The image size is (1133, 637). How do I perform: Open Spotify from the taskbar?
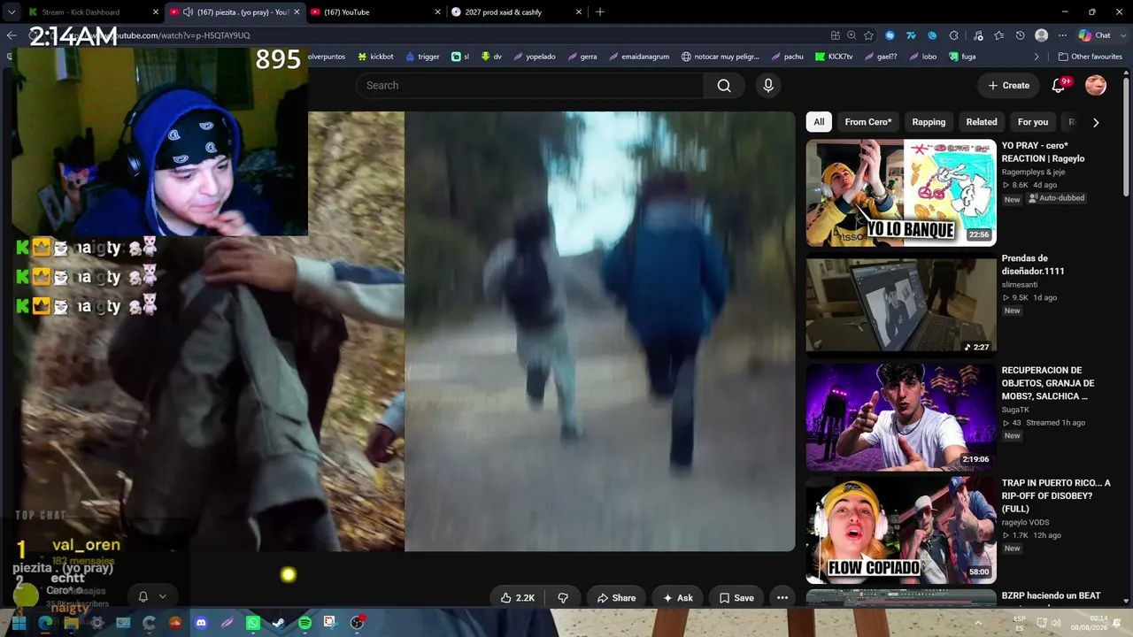click(304, 623)
